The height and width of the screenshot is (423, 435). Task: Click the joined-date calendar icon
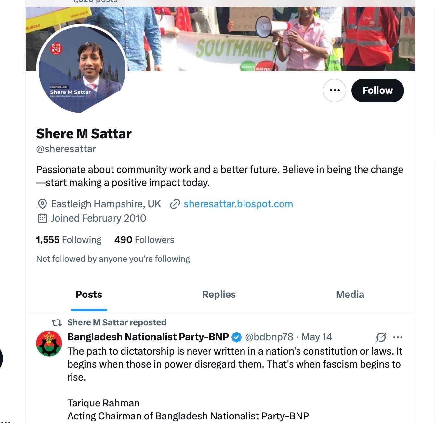tap(42, 218)
